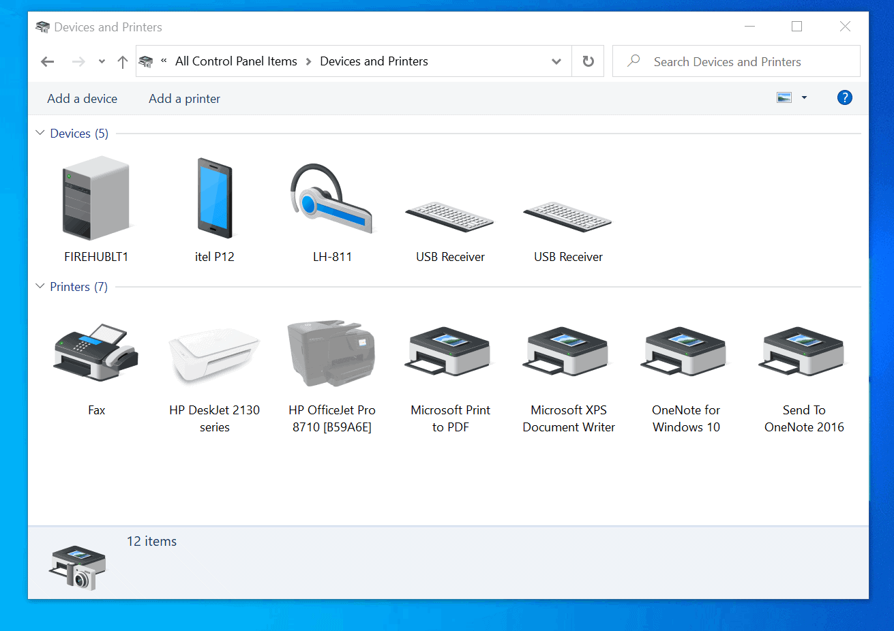Select the HP OfficeJet Pro 8710 printer icon
The height and width of the screenshot is (631, 894).
[332, 353]
